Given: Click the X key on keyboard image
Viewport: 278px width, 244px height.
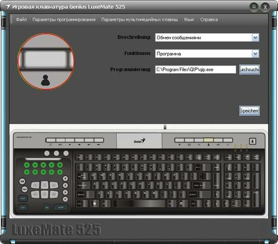Looking at the screenshot, I should point(109,194).
